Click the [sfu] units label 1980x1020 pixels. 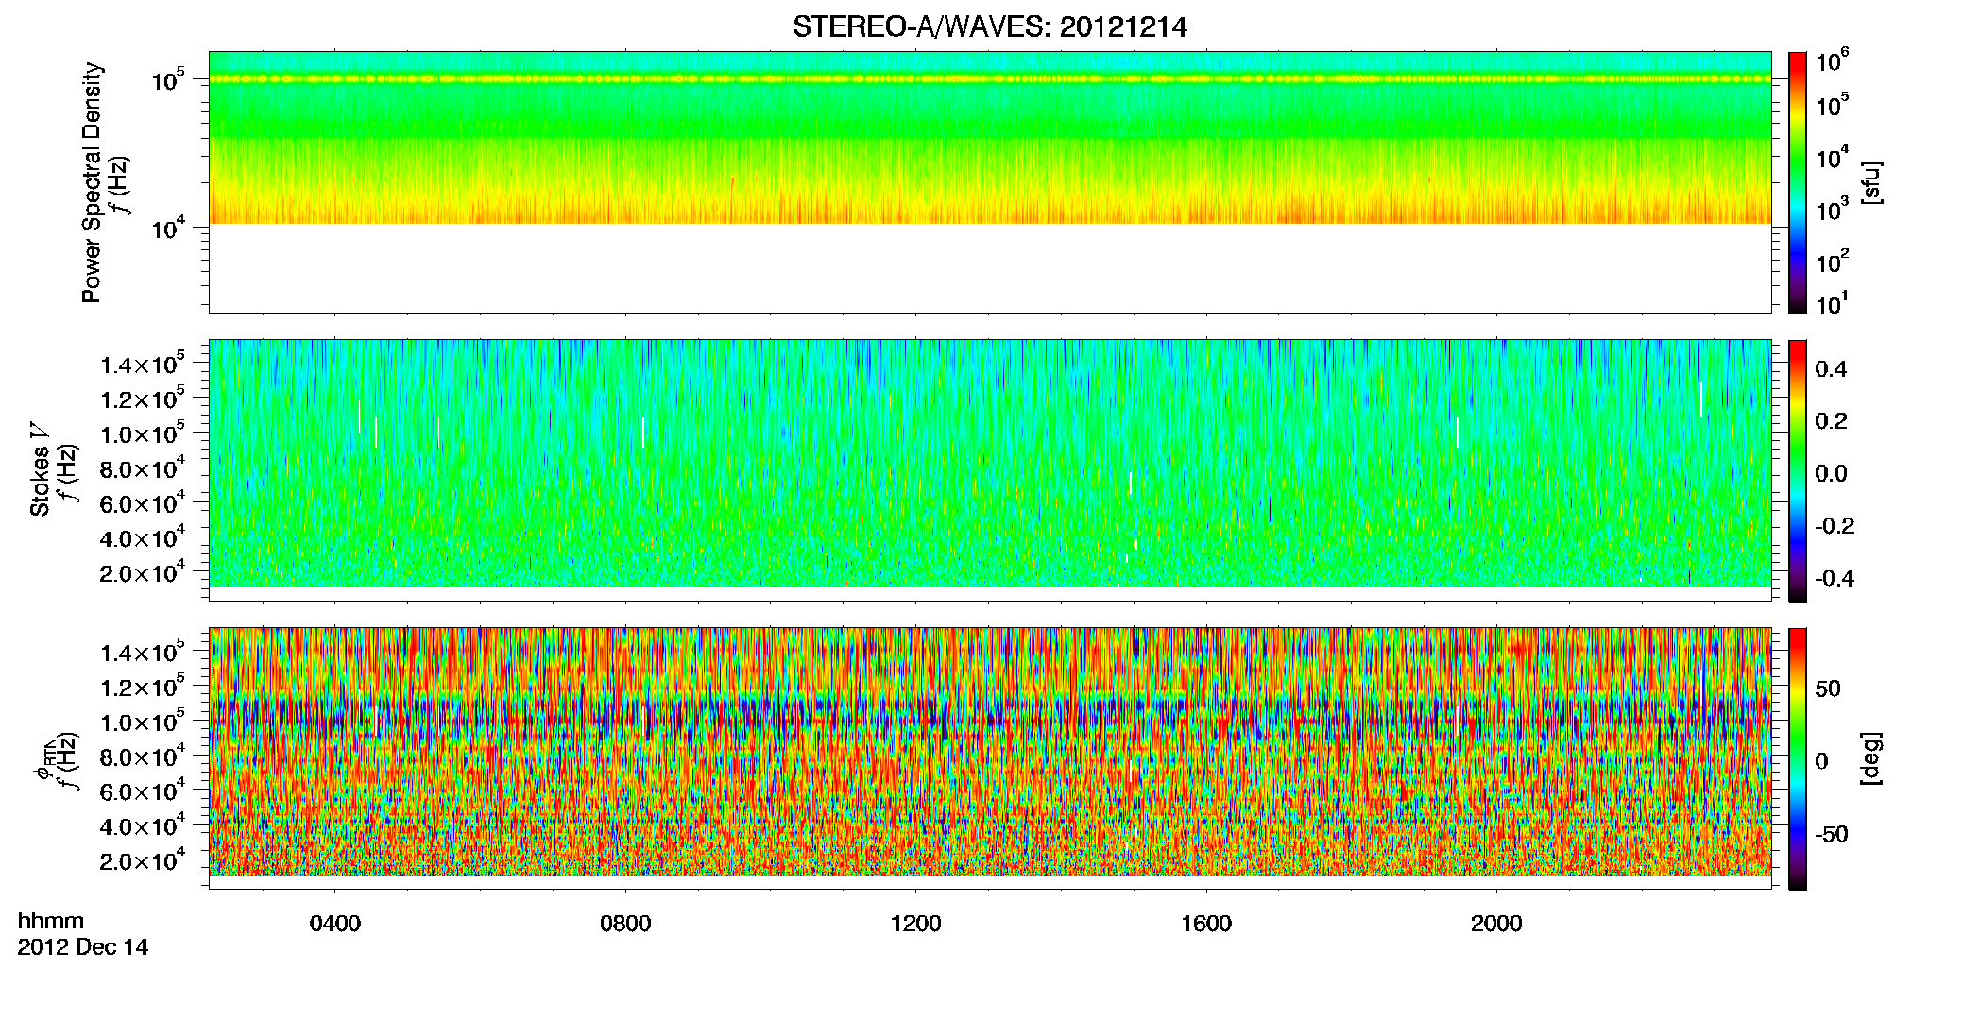tap(1870, 182)
